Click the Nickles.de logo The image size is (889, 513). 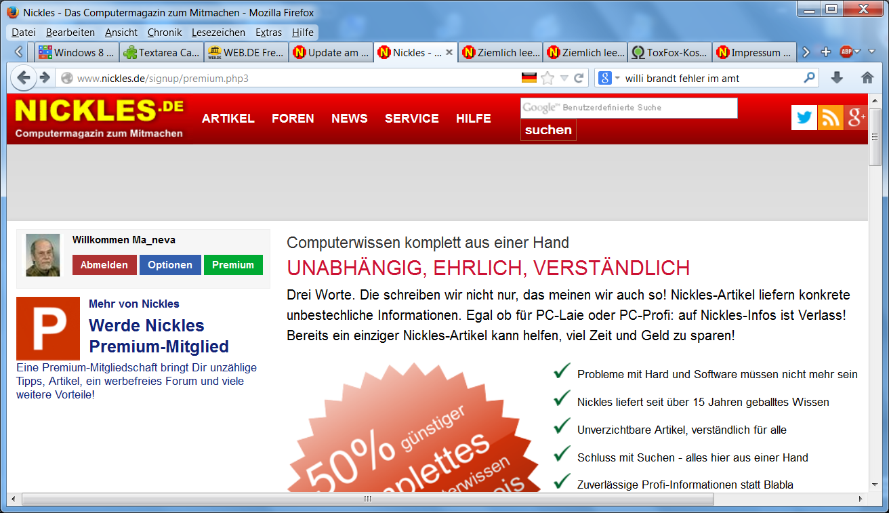[x=99, y=118]
